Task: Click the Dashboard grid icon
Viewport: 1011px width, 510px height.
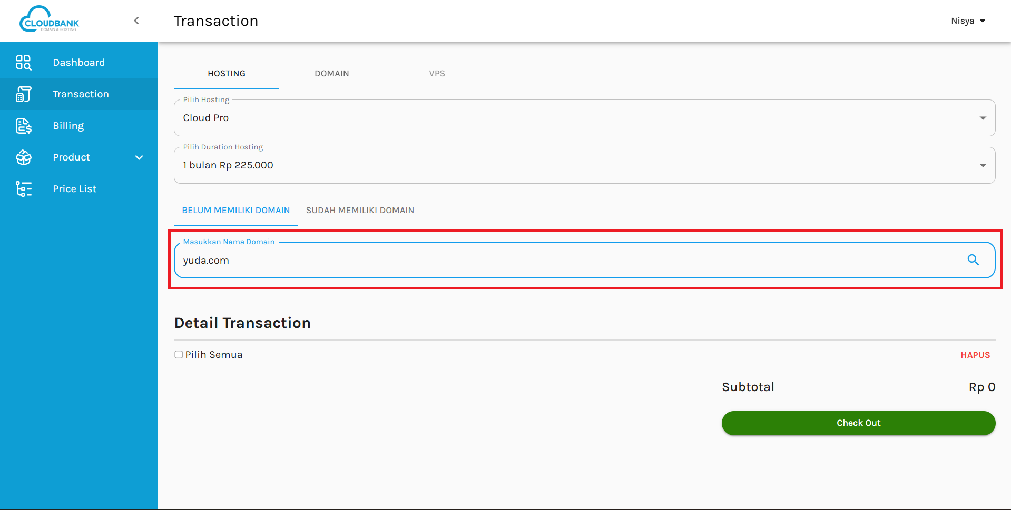Action: click(x=23, y=63)
